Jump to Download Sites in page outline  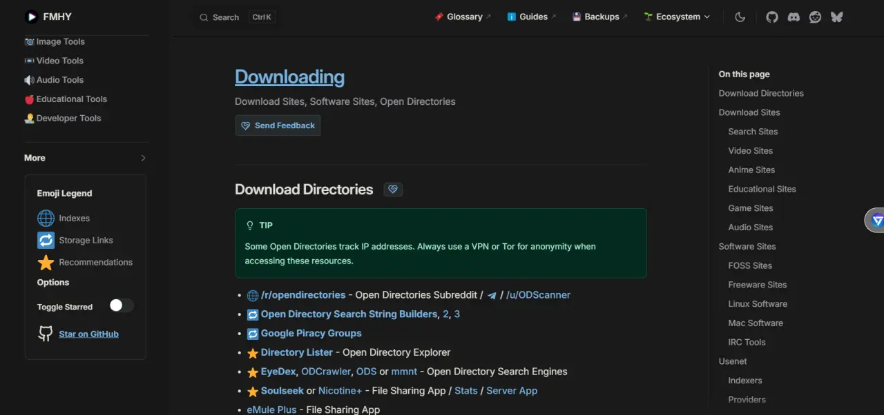(749, 112)
